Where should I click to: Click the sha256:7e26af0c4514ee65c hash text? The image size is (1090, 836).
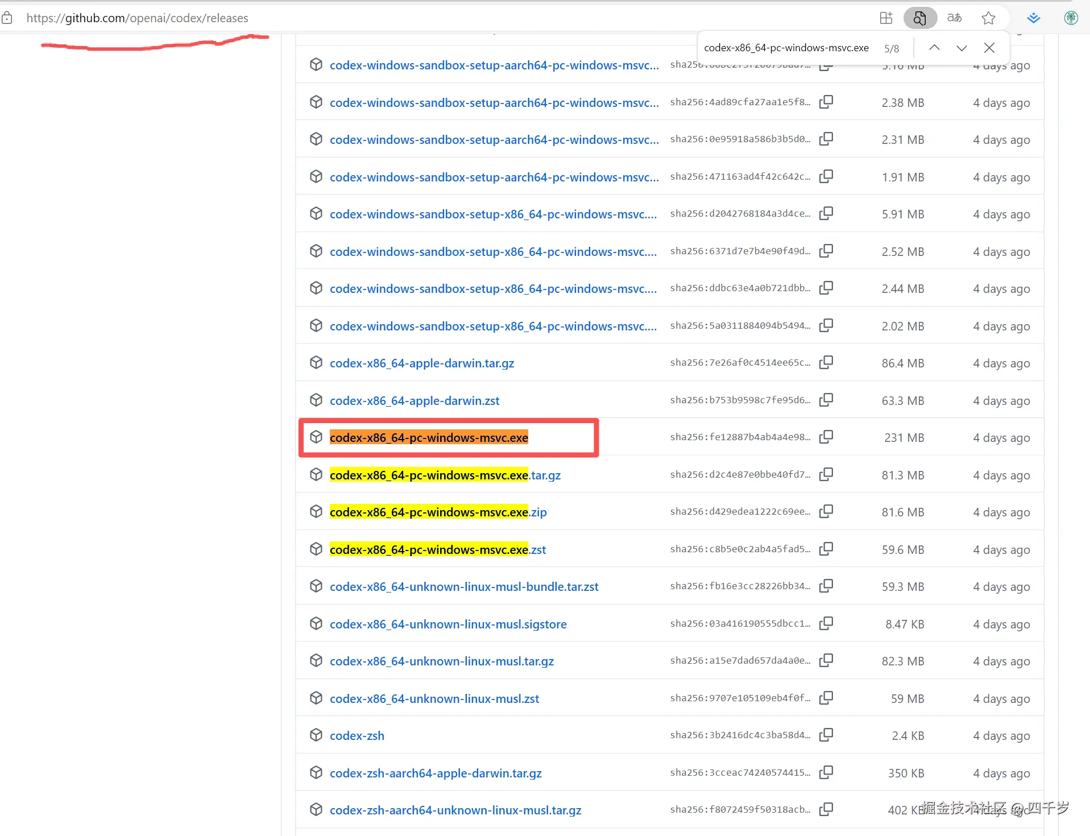tap(740, 362)
